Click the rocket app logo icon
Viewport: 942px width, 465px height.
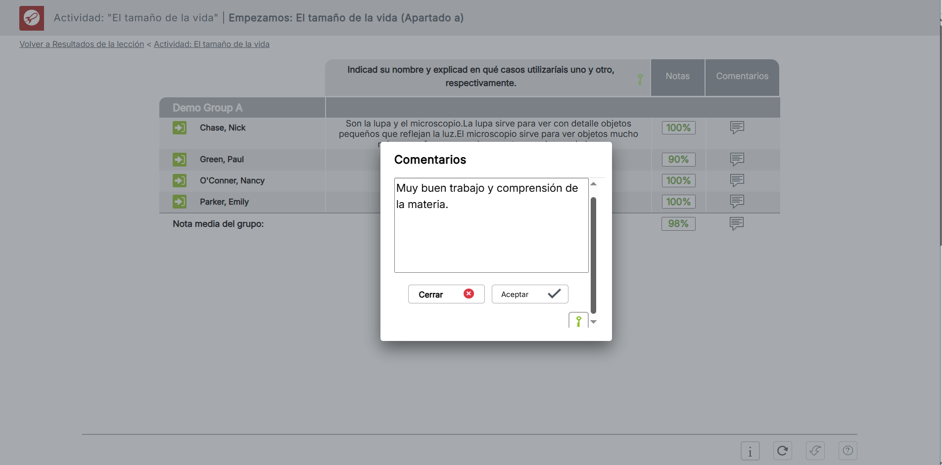coord(32,18)
